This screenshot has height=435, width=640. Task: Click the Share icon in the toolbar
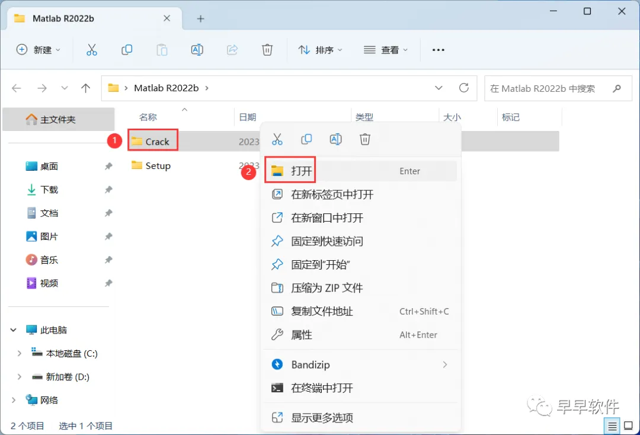click(x=232, y=50)
